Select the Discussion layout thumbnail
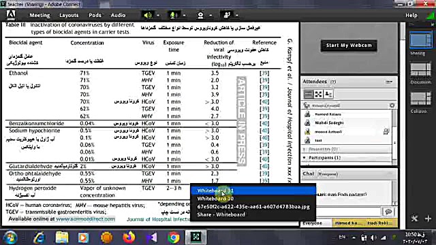Viewport: 436px width, 245px height. point(421,70)
